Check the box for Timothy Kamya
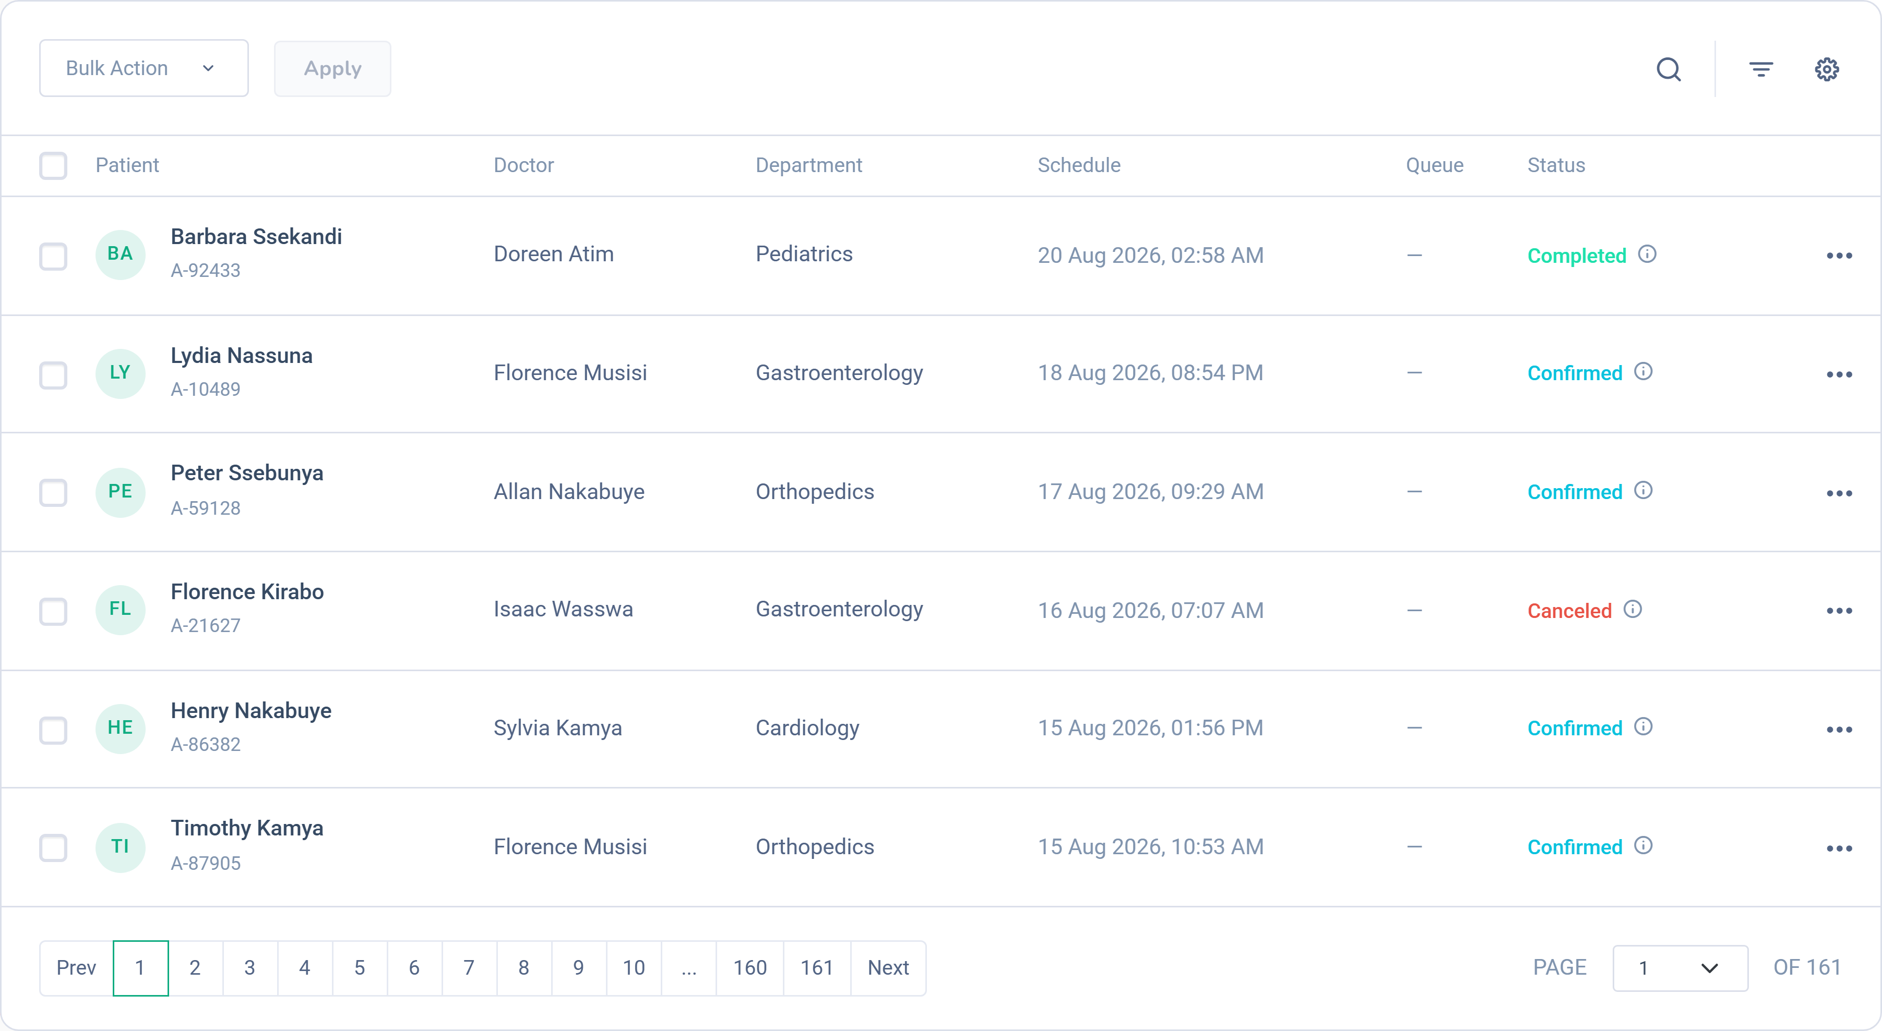This screenshot has height=1031, width=1882. pyautogui.click(x=53, y=848)
